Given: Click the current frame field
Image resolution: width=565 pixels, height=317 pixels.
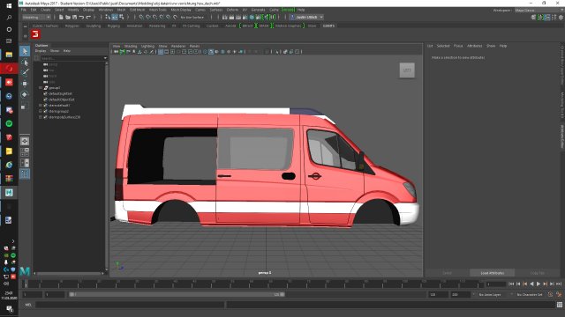Looking at the screenshot, I should (496, 284).
